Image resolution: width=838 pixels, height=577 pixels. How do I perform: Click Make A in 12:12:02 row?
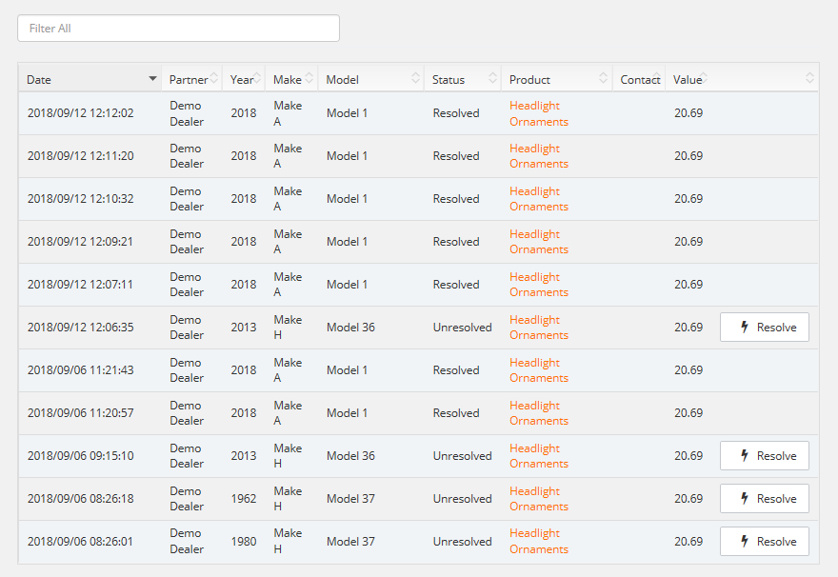[x=288, y=113]
